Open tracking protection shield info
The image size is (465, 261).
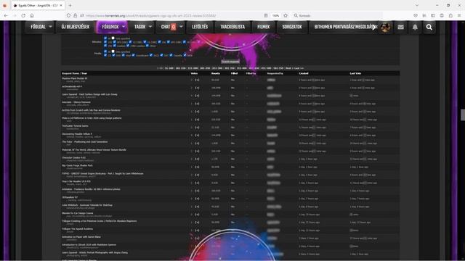point(68,16)
